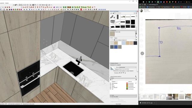
Task: Click the black sink in the 3D model
Action: point(73,69)
